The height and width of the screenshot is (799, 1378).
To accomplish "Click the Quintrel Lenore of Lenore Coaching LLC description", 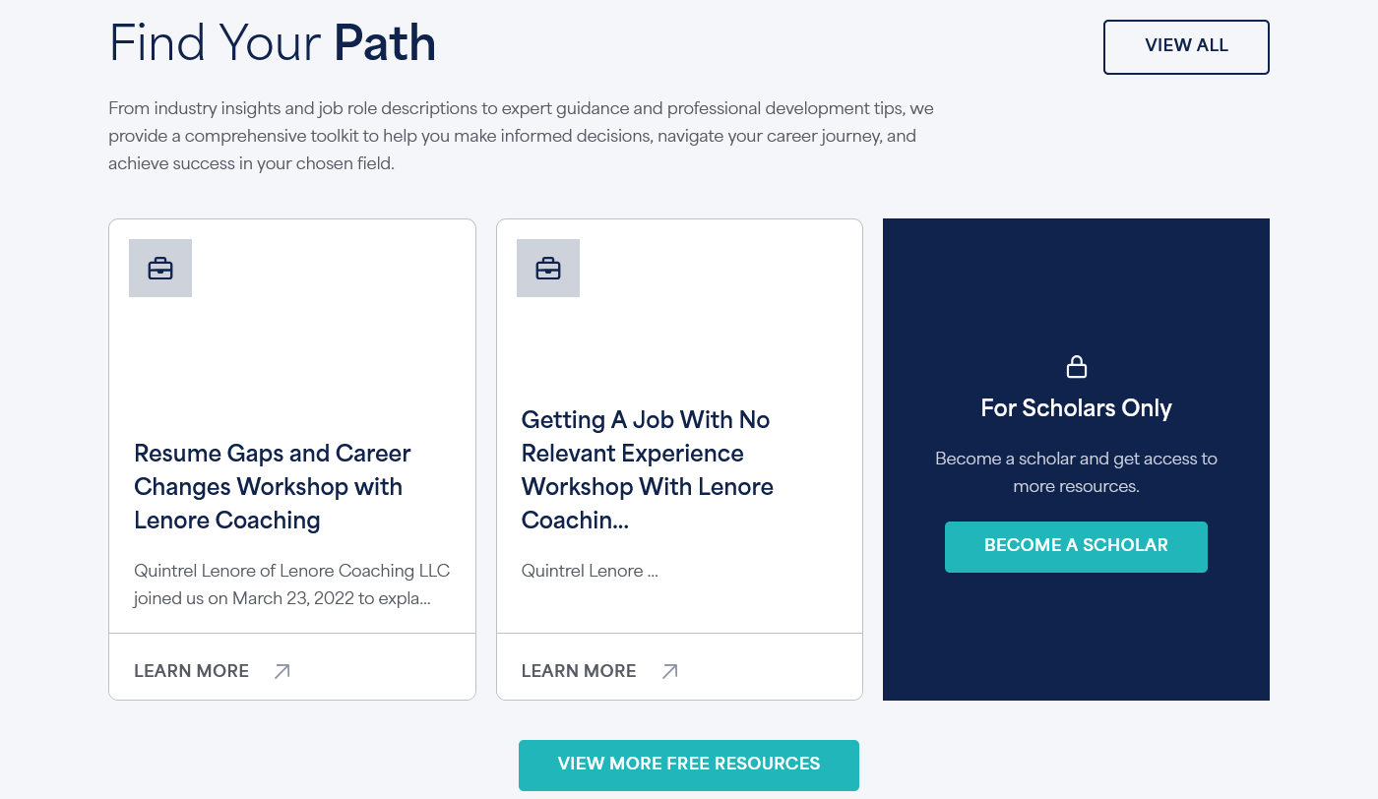I will coord(291,584).
